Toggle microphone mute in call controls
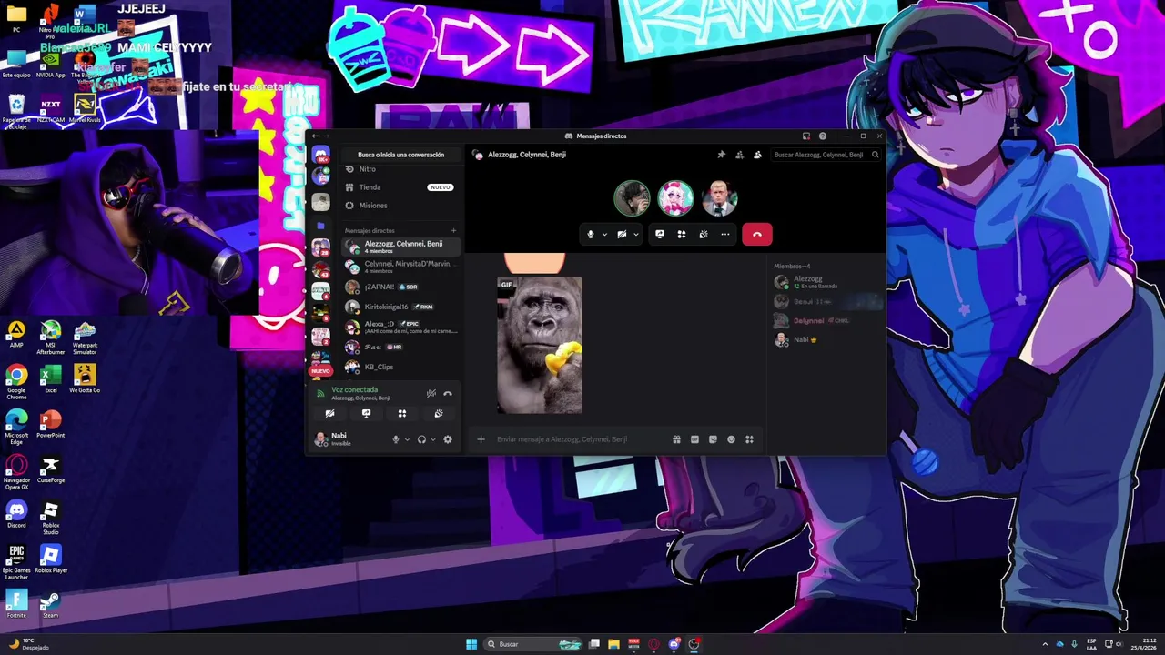 click(x=591, y=234)
